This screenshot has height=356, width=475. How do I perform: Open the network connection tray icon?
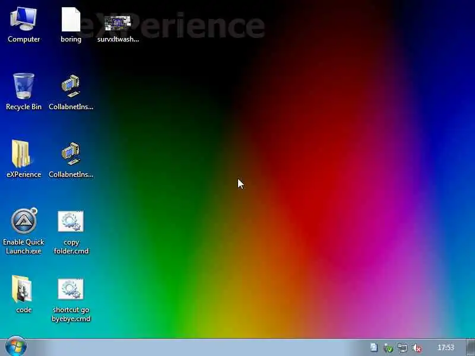click(x=403, y=348)
